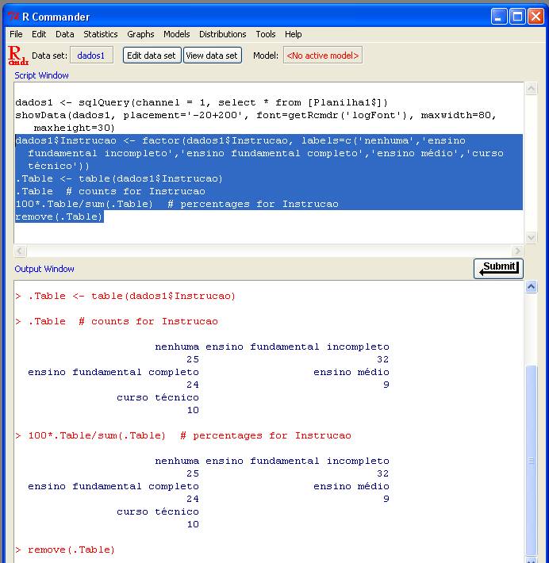This screenshot has height=563, width=549.
Task: Click empty line below script in Script Window
Action: [x=268, y=232]
